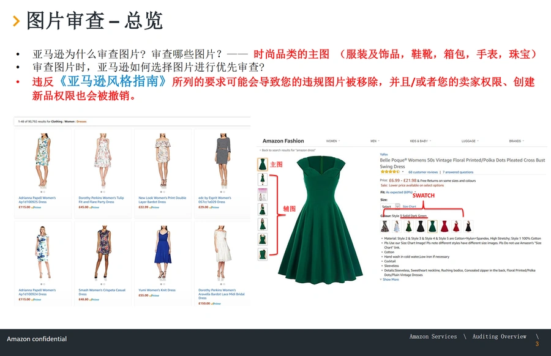Click the £22.99 price of New Look dress
551x356 pixels.
pos(144,207)
